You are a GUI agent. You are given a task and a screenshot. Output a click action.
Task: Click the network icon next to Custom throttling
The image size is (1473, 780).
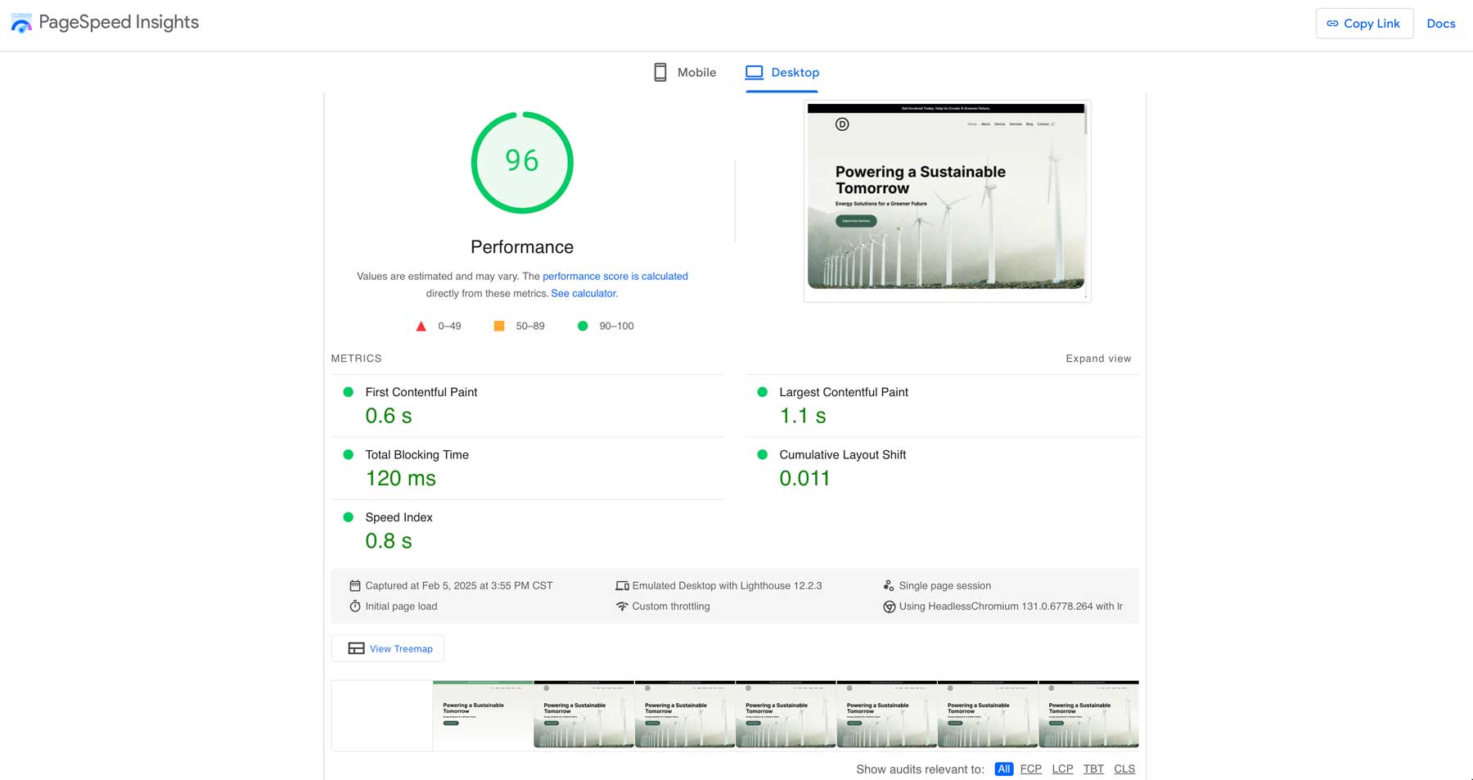point(623,606)
